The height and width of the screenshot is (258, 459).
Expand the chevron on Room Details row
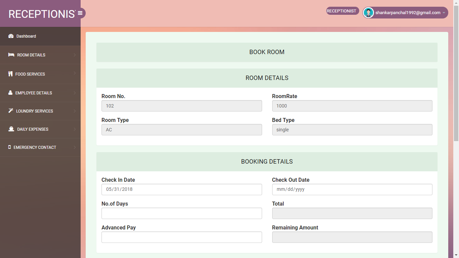[x=75, y=55]
